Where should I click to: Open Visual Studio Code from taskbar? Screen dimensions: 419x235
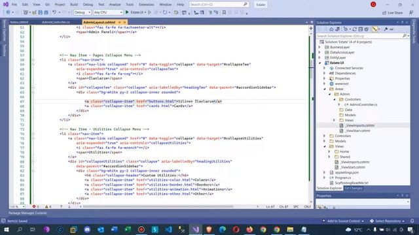[x=169, y=229]
